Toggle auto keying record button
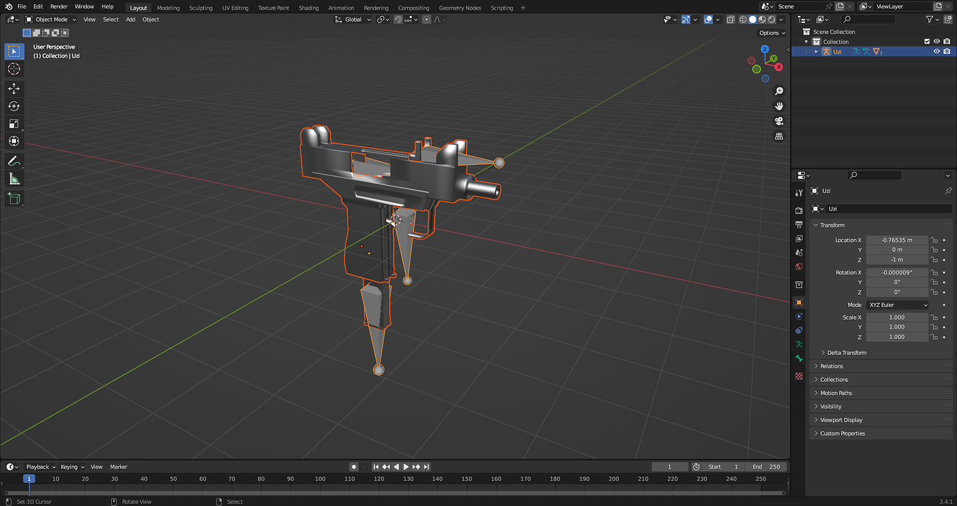957x506 pixels. pos(354,466)
